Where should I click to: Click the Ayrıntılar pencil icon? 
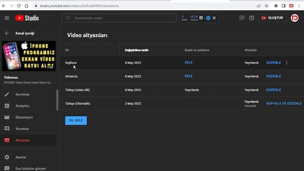coord(7,95)
